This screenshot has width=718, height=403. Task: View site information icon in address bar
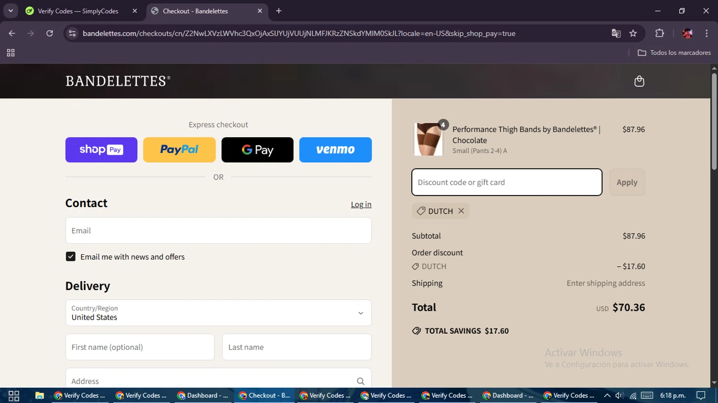click(x=72, y=33)
